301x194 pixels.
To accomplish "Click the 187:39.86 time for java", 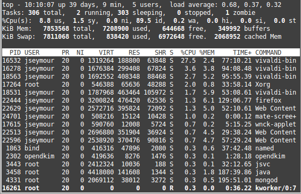I will point(235,172).
